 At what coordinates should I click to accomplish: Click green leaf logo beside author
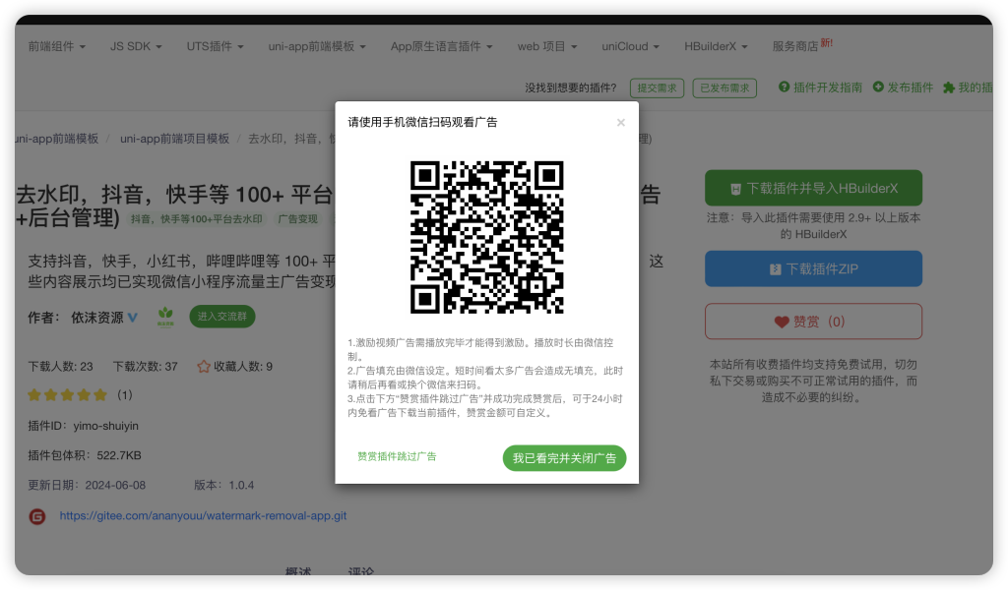(x=165, y=316)
